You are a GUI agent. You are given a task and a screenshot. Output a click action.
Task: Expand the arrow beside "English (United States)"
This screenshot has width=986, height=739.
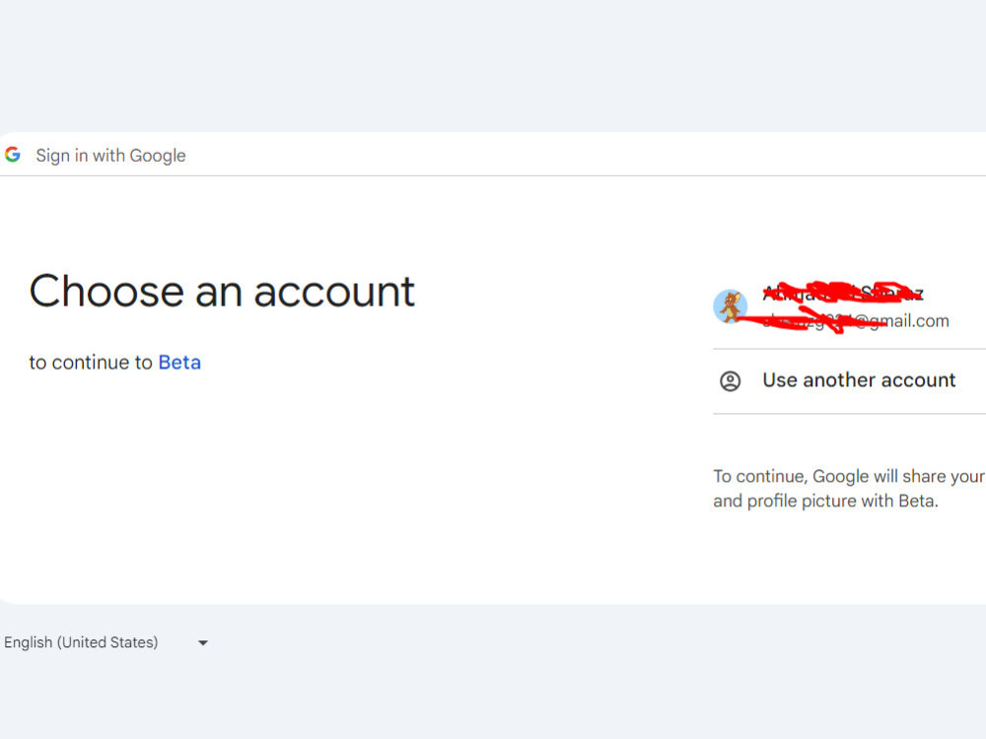click(202, 641)
